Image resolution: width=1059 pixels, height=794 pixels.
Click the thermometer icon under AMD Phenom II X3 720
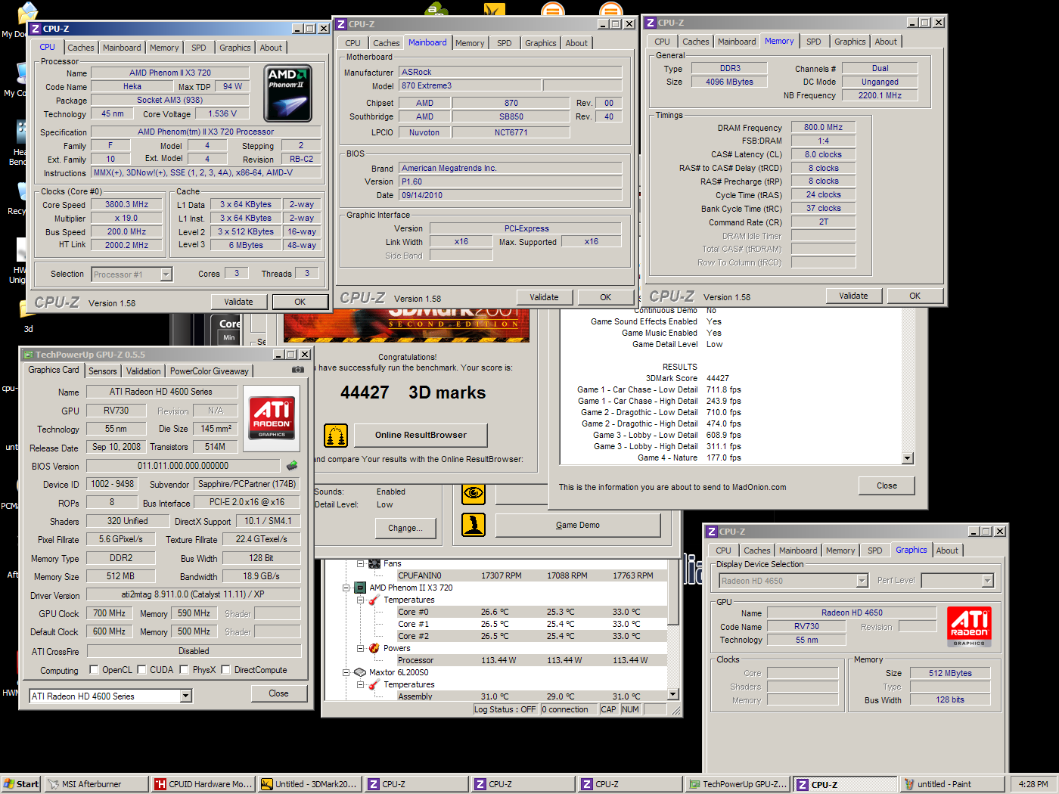point(374,600)
